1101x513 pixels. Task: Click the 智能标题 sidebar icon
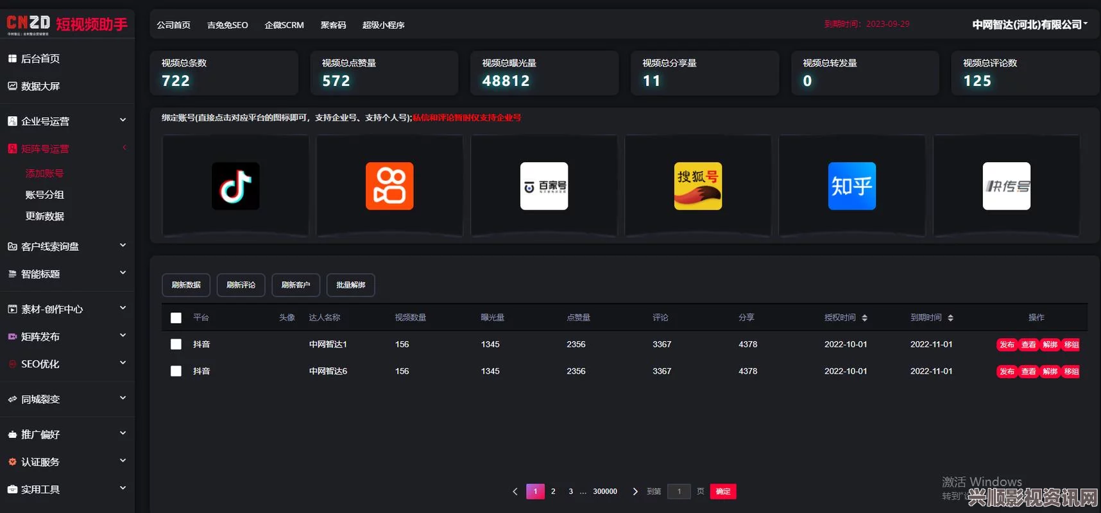click(12, 274)
